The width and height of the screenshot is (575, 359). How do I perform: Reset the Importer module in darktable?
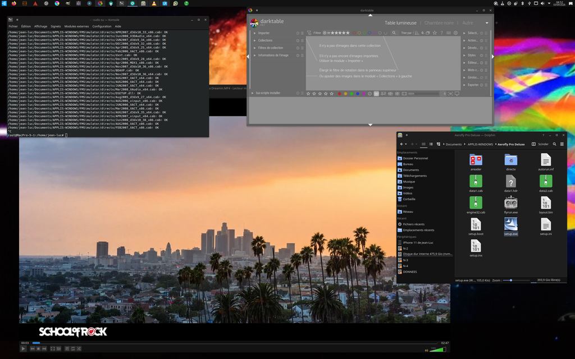298,33
